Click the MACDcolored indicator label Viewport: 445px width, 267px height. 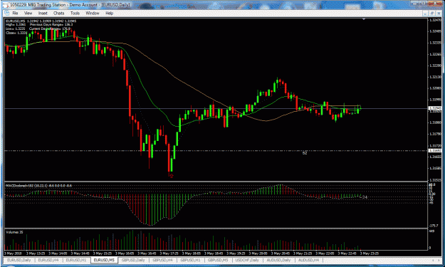click(39, 186)
